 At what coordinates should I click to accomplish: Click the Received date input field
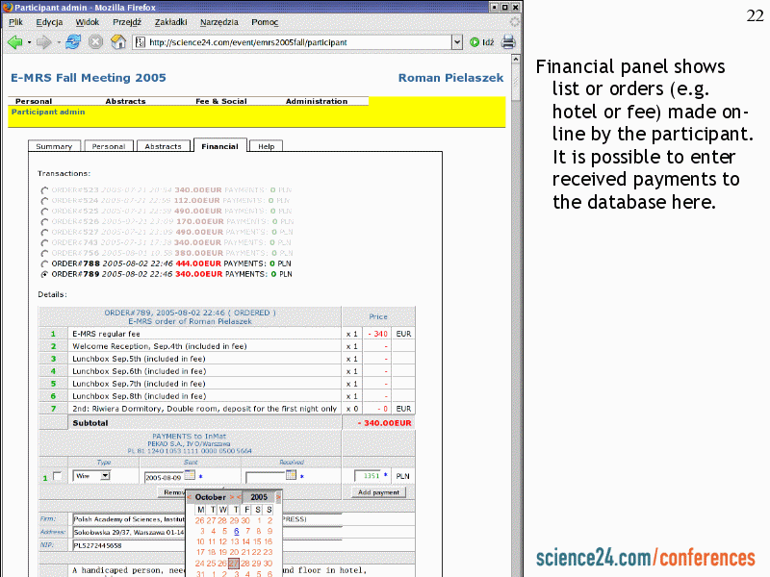[265, 476]
